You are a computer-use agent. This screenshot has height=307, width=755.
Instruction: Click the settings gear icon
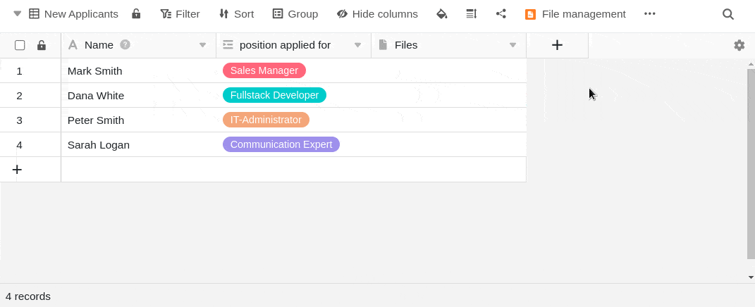(739, 45)
